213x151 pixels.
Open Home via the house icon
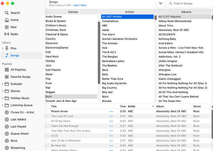[7, 20]
